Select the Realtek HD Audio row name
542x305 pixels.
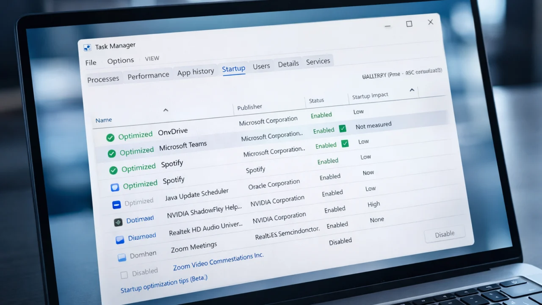pyautogui.click(x=206, y=228)
